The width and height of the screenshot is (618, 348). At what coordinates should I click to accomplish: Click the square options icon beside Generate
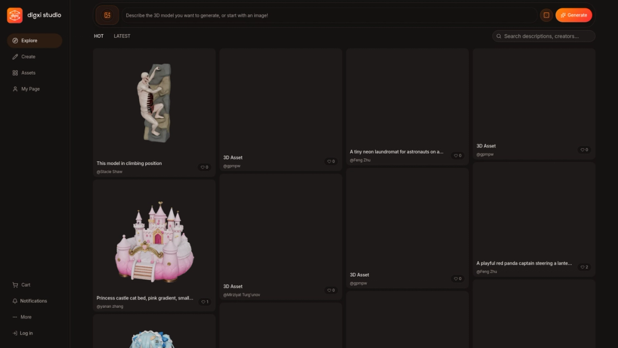[546, 15]
